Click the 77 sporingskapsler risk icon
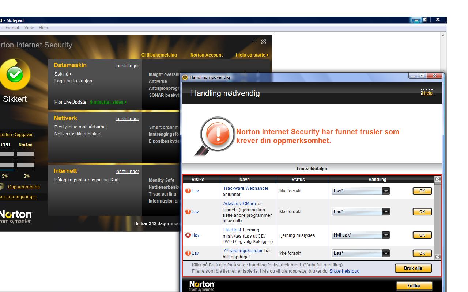 click(x=188, y=253)
